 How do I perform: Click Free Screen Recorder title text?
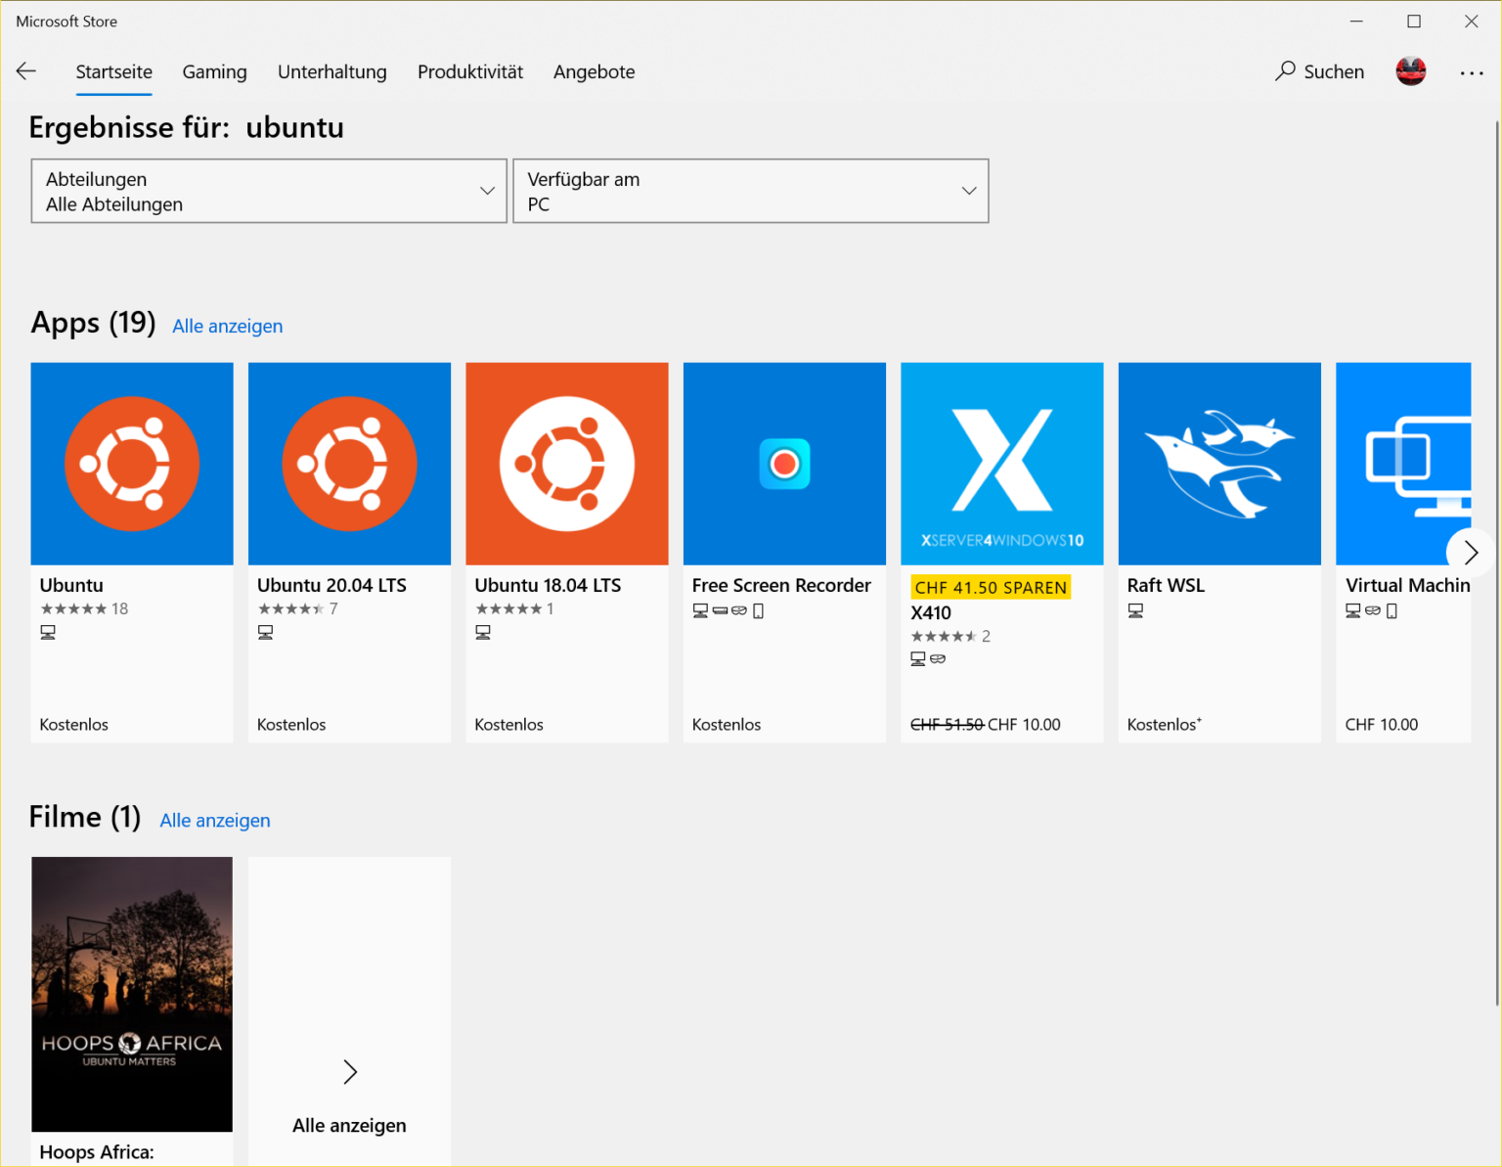coord(781,585)
